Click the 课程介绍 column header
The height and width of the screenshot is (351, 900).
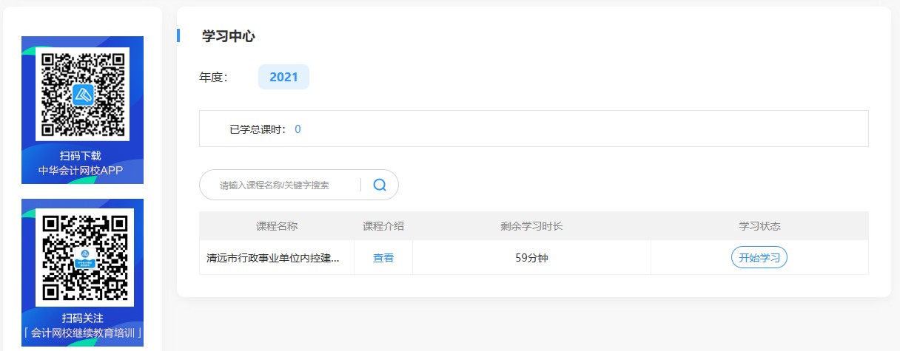coord(383,226)
